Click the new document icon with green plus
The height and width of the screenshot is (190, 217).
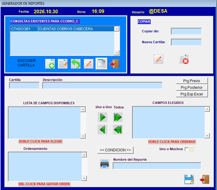(x=50, y=64)
